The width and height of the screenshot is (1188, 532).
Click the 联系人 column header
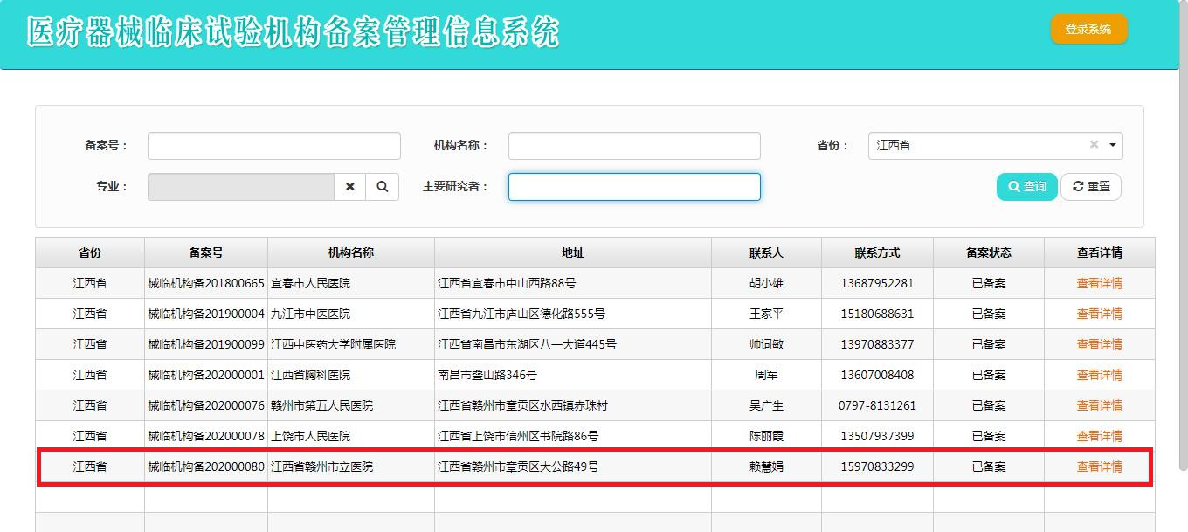[x=766, y=252]
